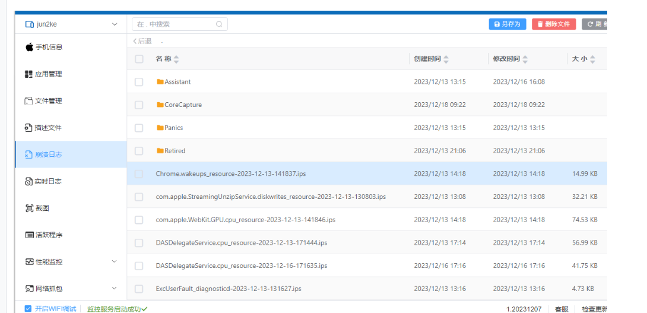Toggle the 开启WIFI调试 checkbox

click(28, 309)
